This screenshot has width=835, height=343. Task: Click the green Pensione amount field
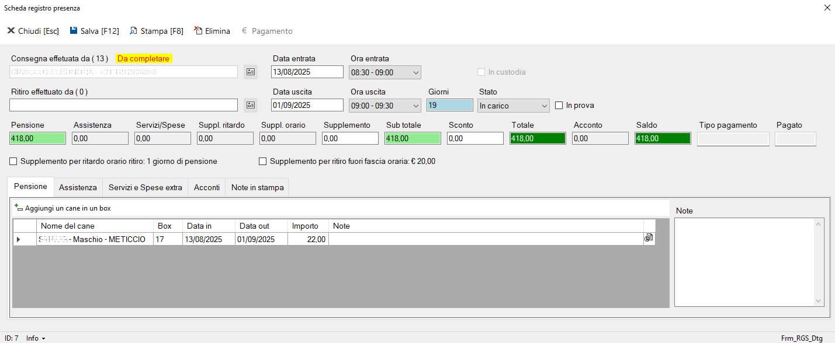[37, 138]
